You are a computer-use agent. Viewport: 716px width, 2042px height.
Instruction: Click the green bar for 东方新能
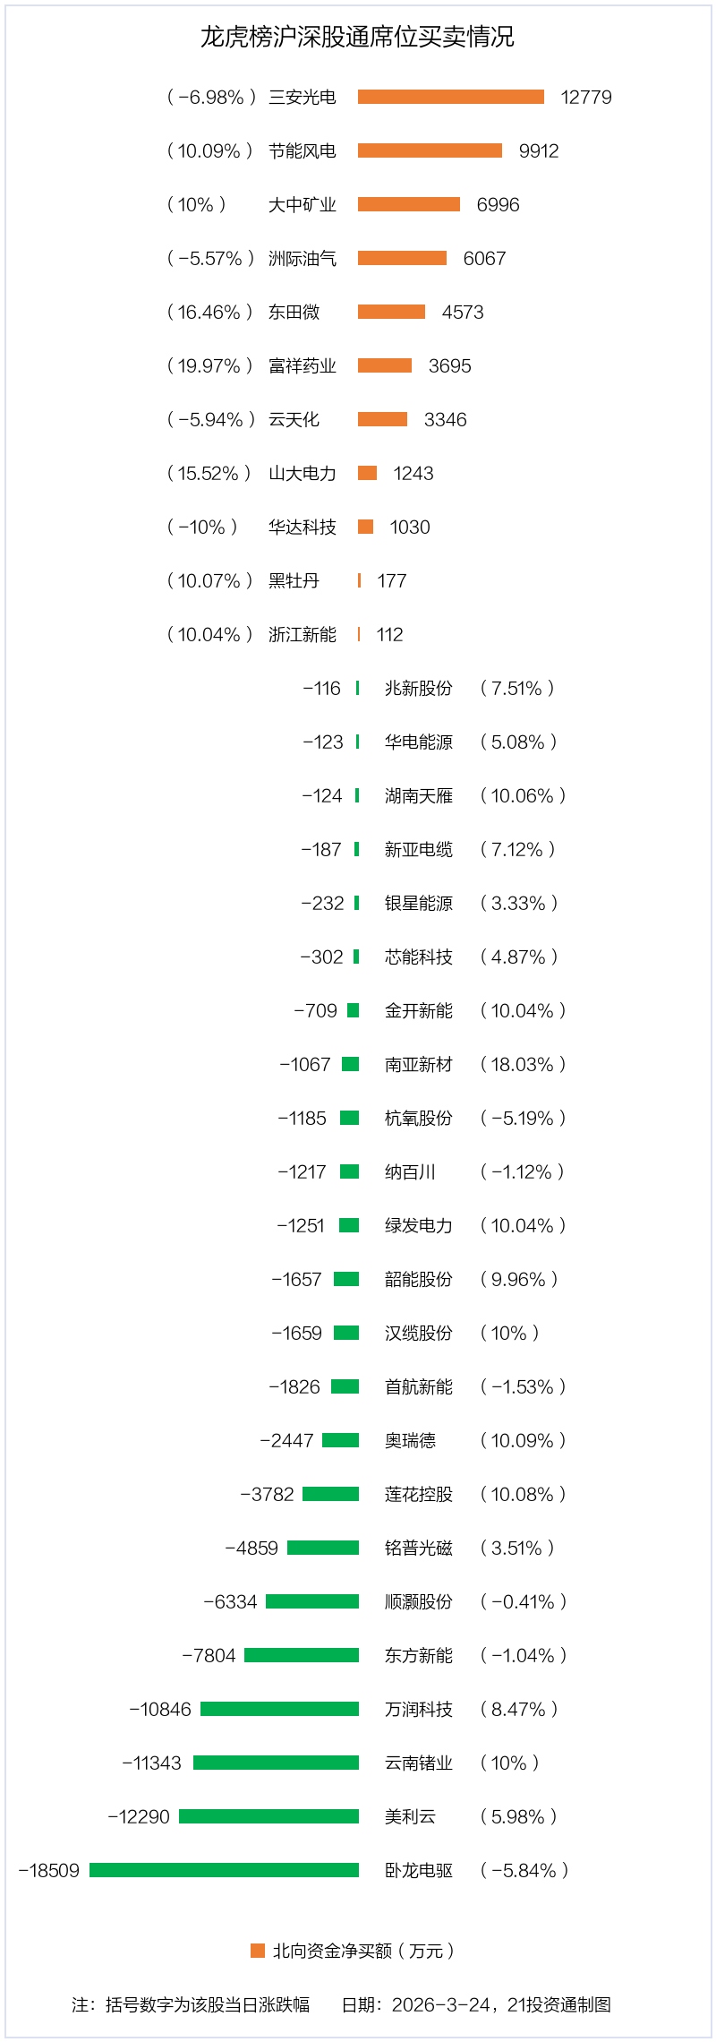[x=302, y=1655]
